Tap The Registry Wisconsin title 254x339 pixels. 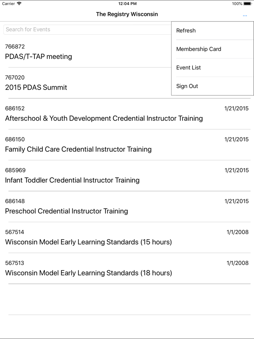[x=127, y=14]
